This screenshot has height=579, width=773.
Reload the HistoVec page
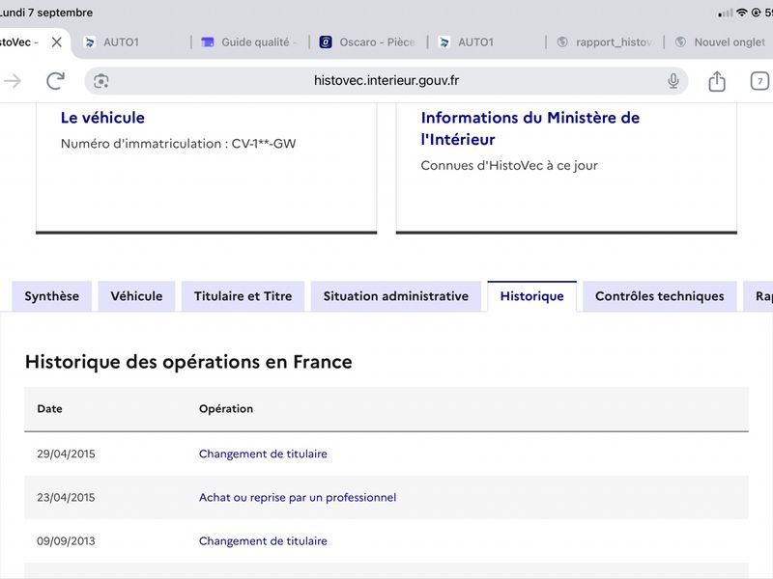pos(55,81)
